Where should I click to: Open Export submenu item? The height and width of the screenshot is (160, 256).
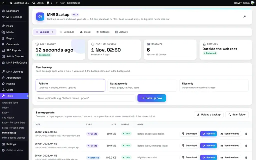[x=5, y=113]
